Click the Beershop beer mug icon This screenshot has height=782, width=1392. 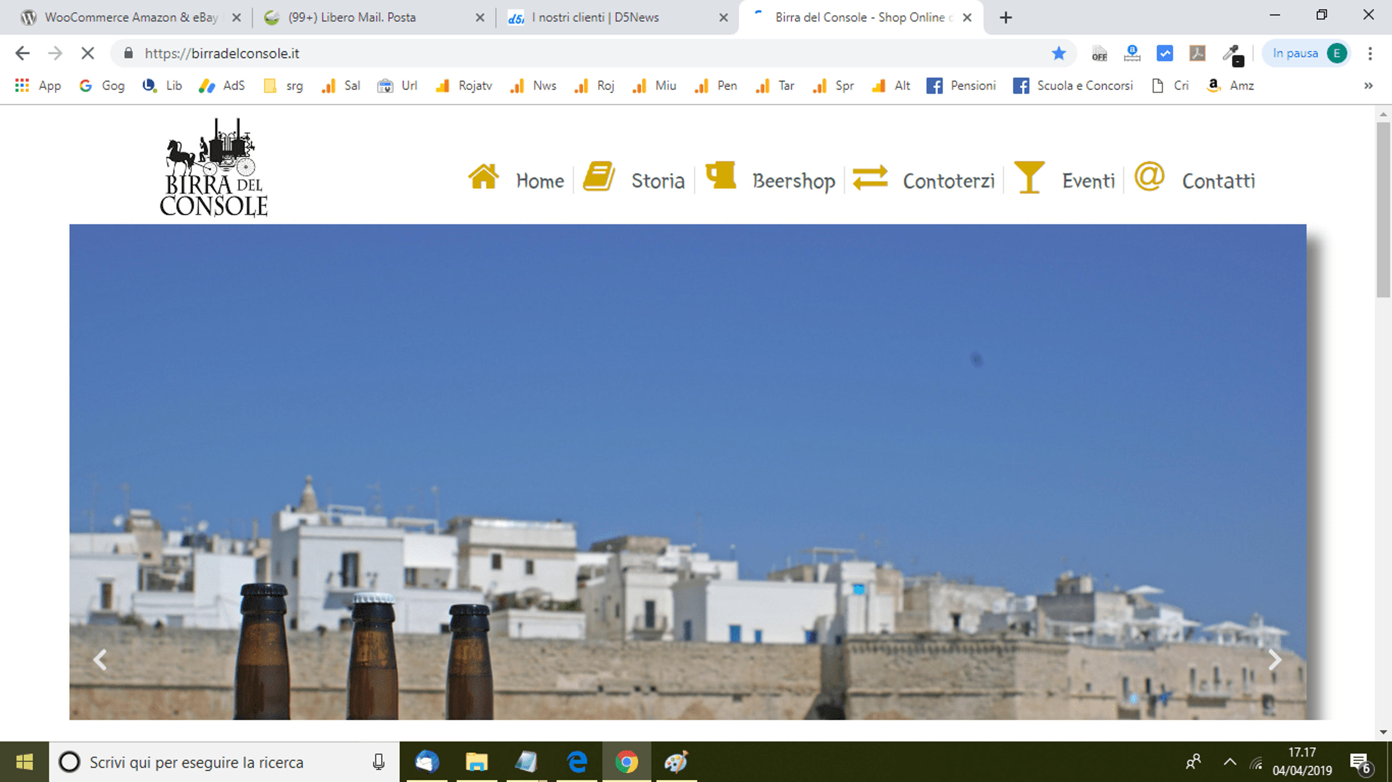(721, 175)
